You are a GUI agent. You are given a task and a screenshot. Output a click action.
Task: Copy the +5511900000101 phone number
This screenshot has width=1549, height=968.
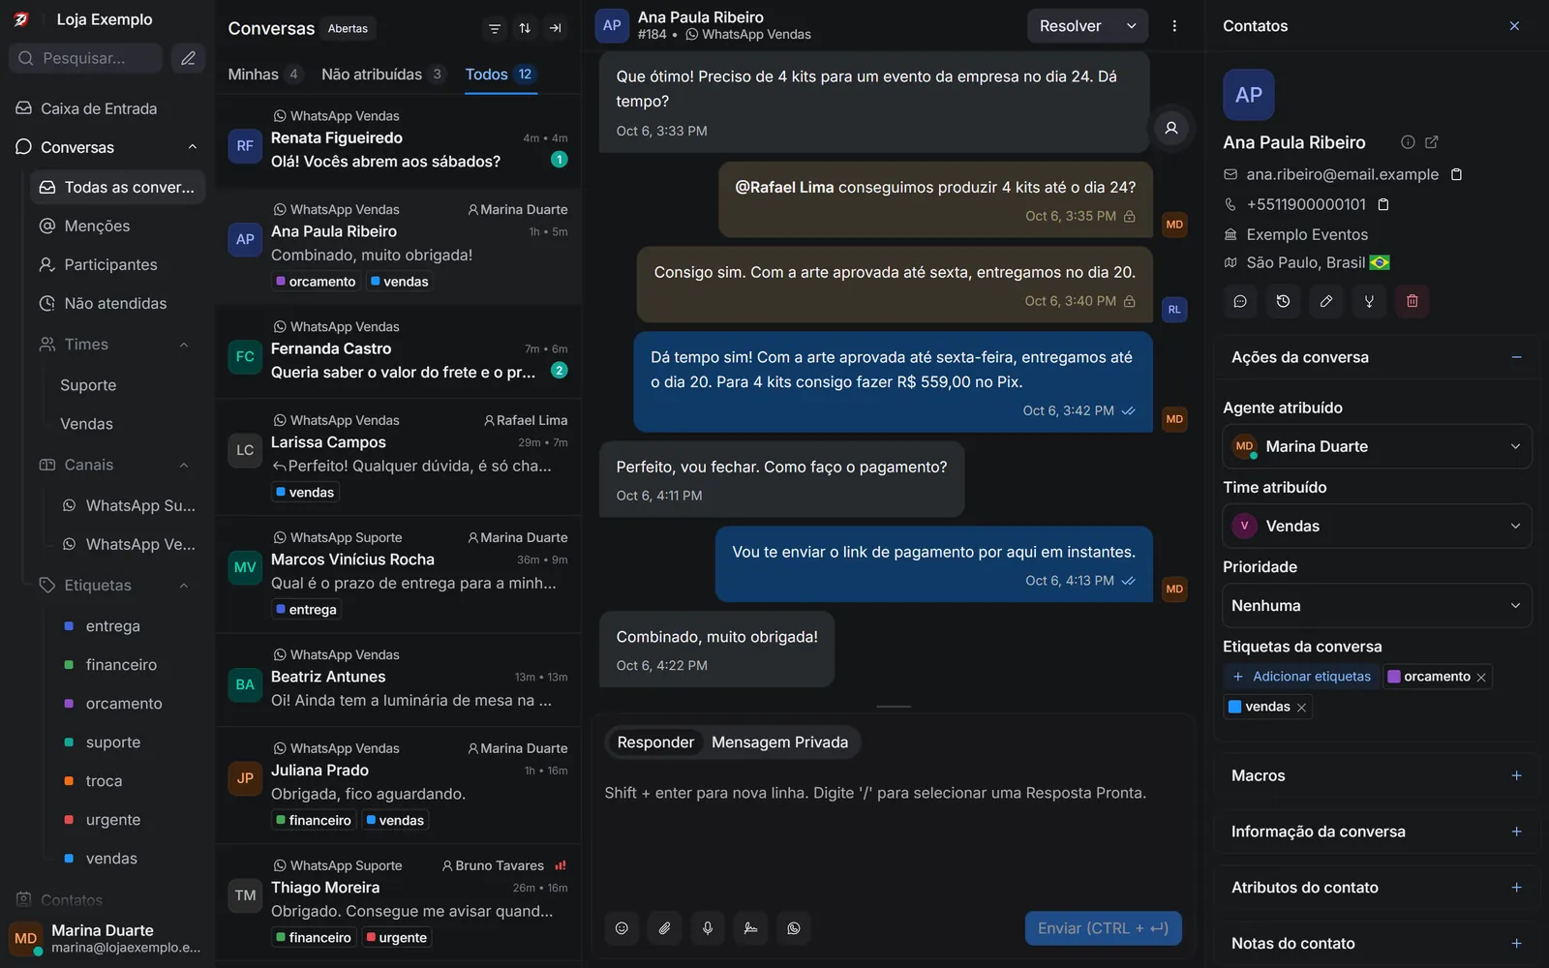click(x=1383, y=204)
